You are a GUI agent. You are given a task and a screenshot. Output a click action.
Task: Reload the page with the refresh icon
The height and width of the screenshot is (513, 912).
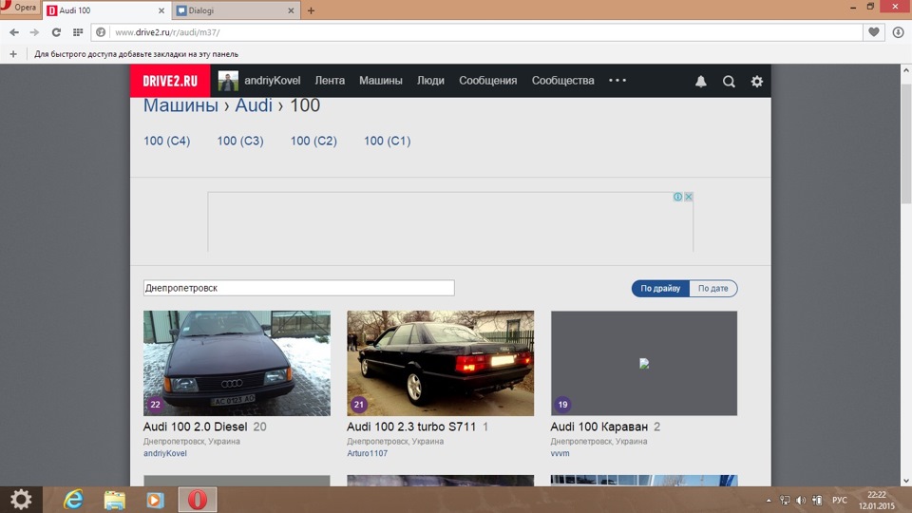56,32
